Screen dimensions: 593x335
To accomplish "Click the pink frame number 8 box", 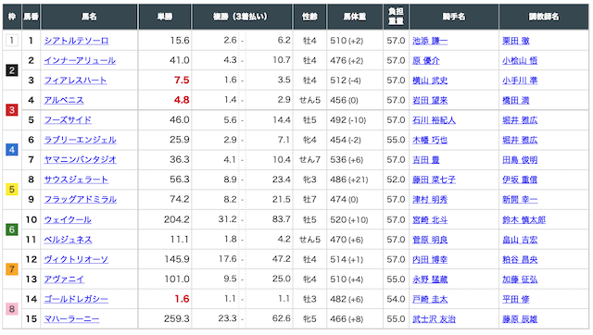I will tap(12, 309).
